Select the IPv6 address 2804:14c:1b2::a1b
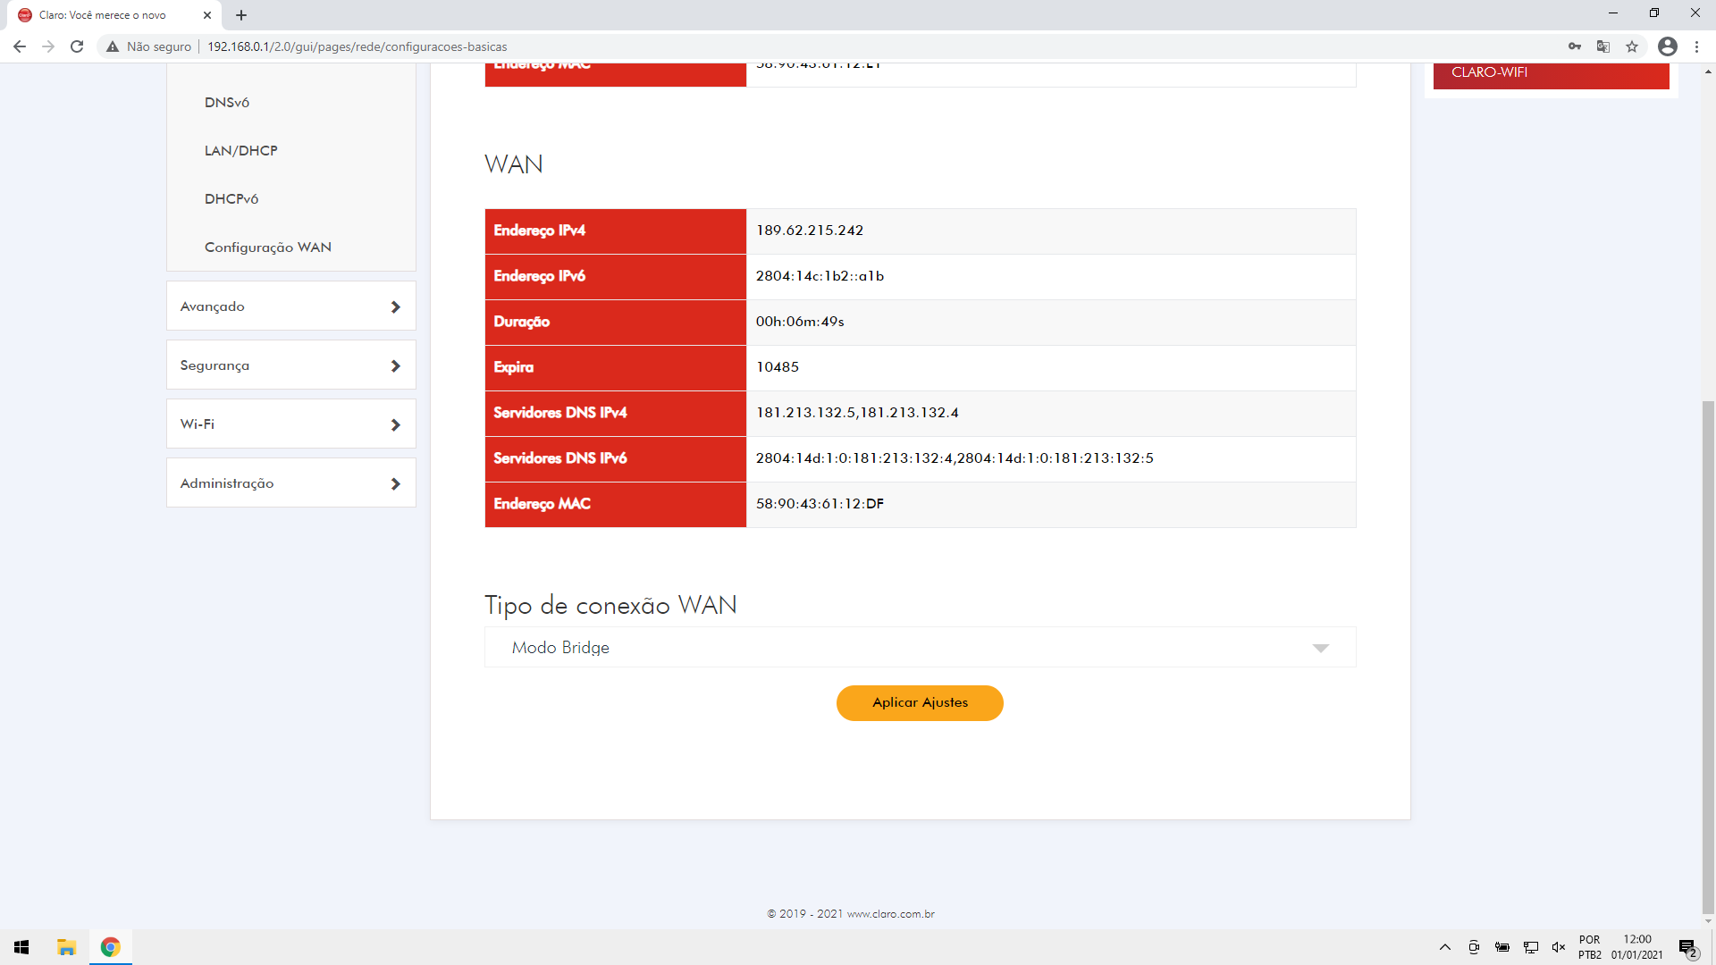 [820, 276]
